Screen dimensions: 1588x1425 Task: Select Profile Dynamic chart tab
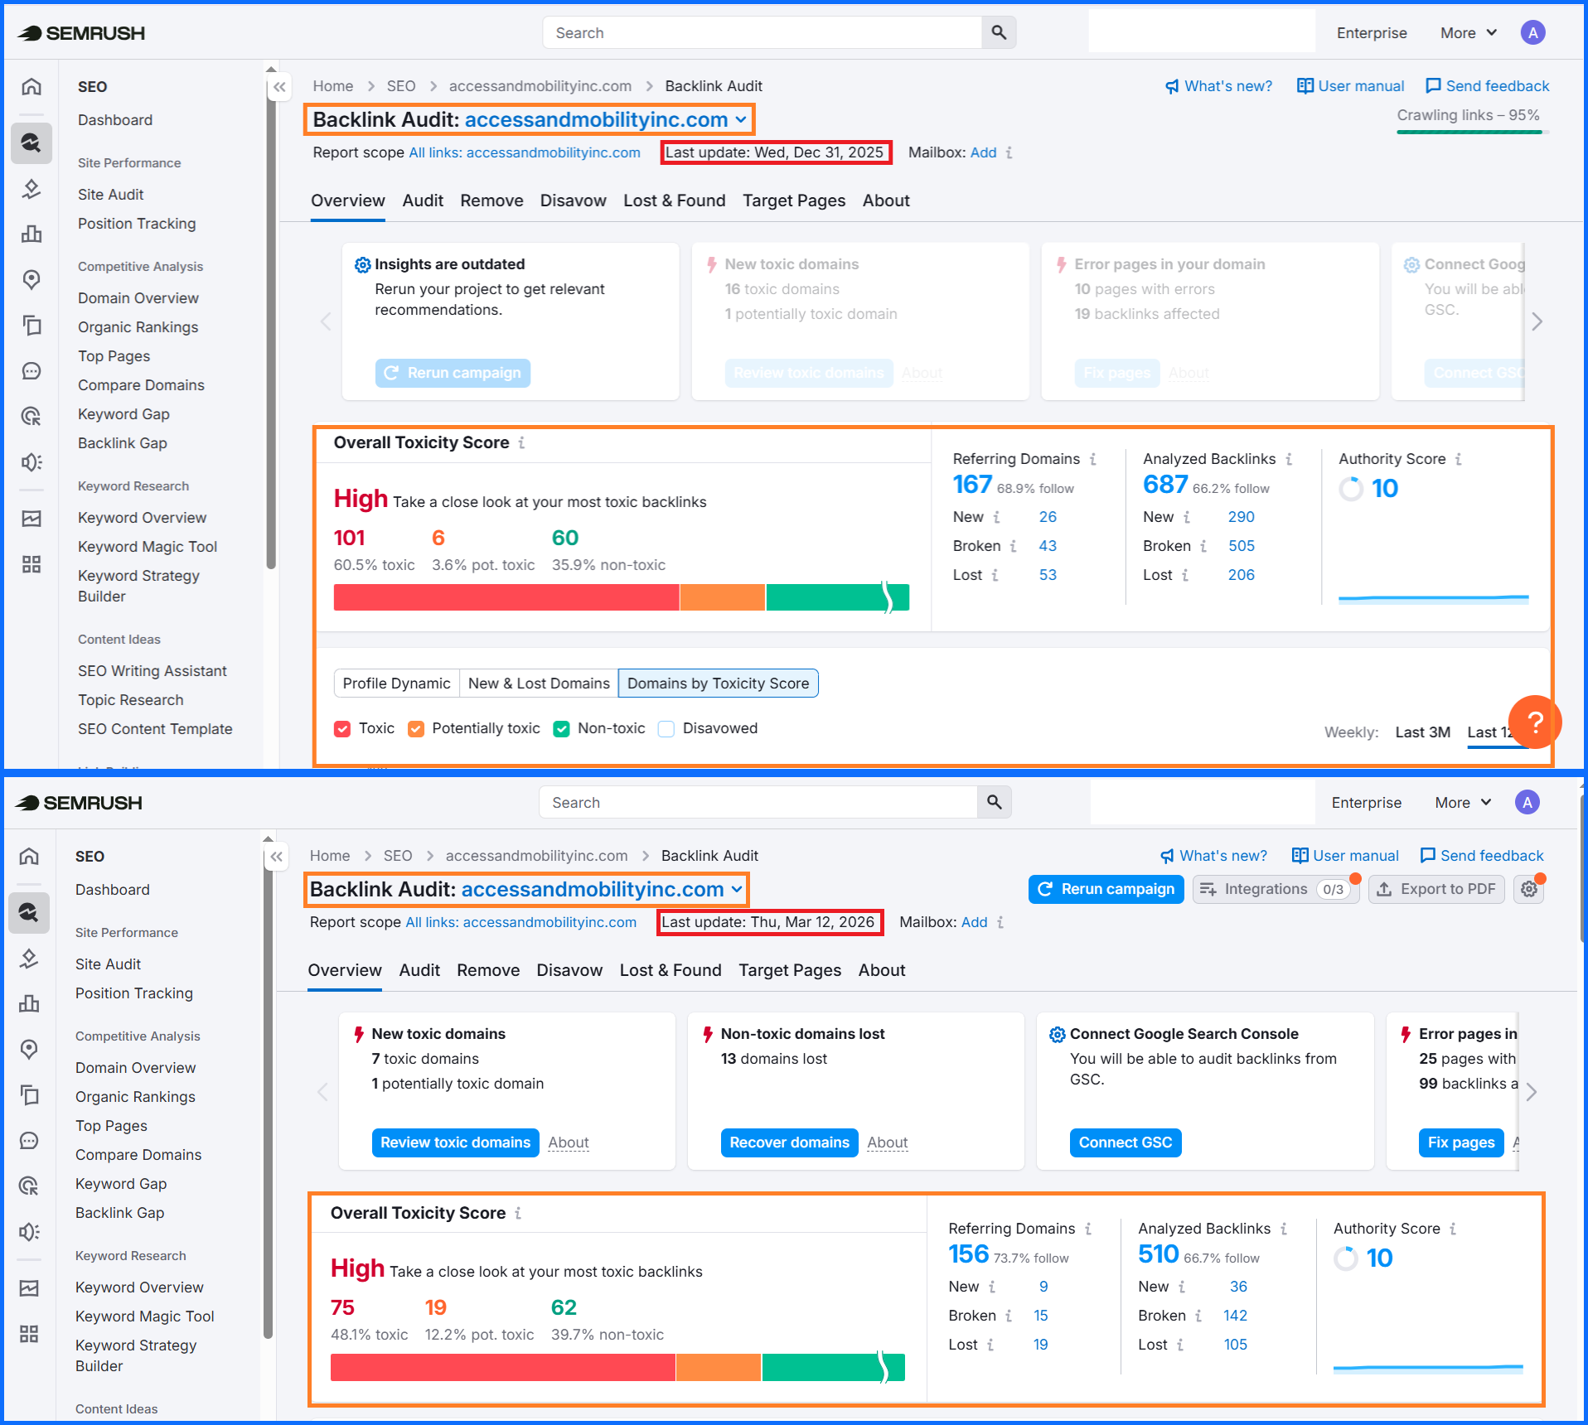[x=396, y=684]
